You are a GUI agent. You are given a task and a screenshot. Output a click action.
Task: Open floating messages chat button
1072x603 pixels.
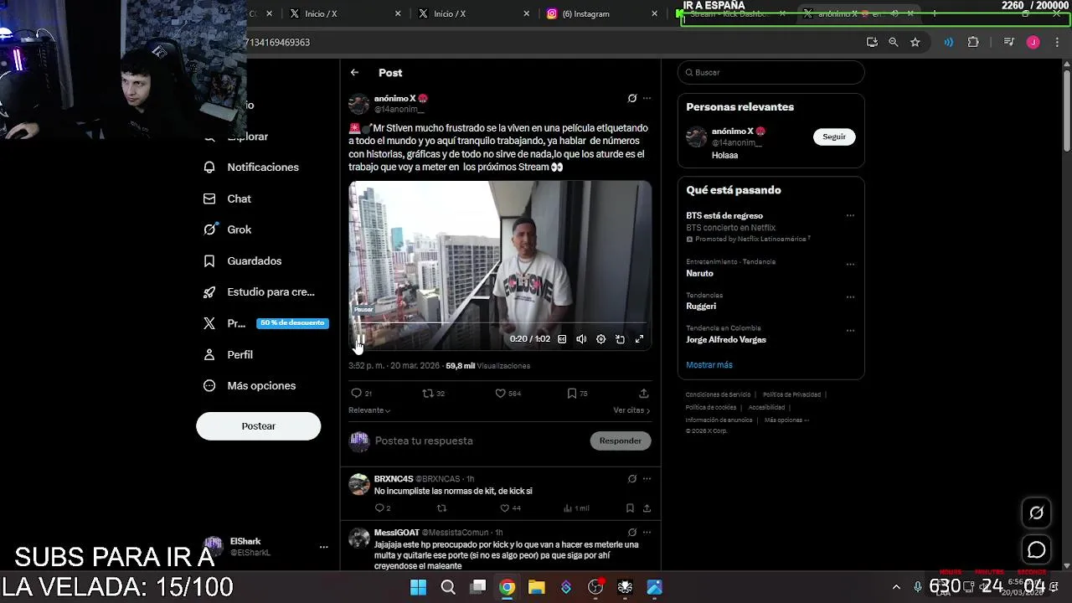coord(1036,550)
